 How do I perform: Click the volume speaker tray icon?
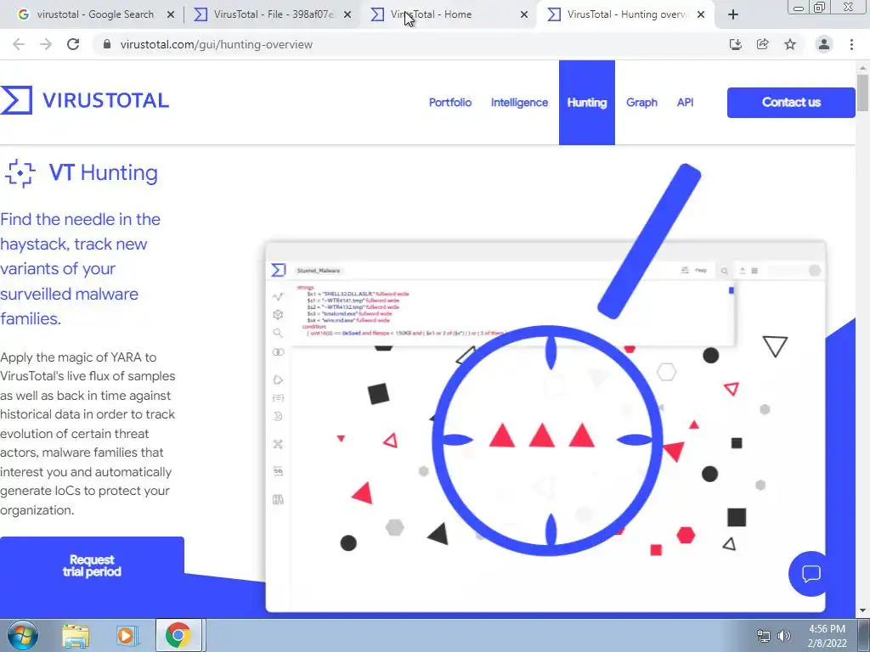point(784,636)
